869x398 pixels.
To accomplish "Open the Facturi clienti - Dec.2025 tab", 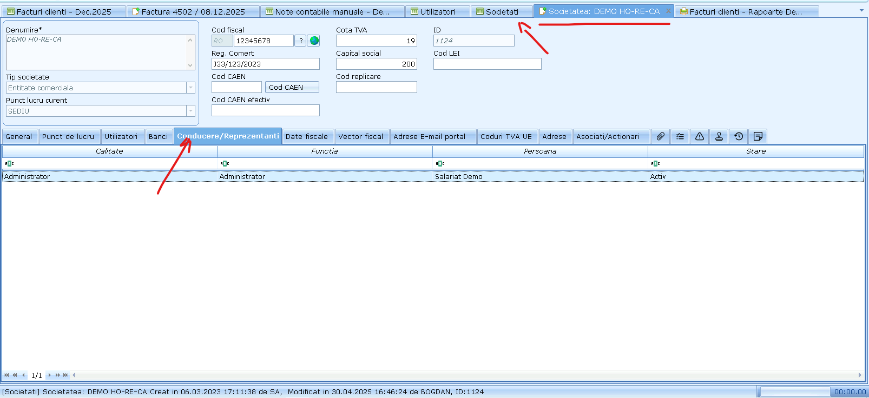I will (x=63, y=11).
